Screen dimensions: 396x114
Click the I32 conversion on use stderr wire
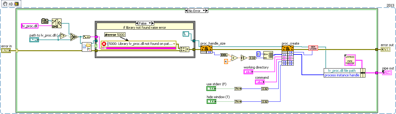pos(265,89)
